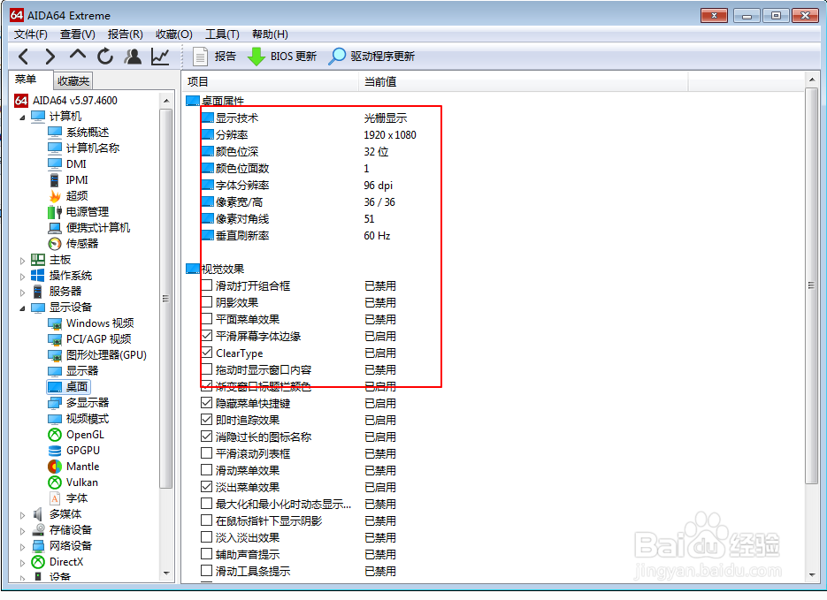827x600 pixels.
Task: Open the 报告(R) menu
Action: pyautogui.click(x=125, y=34)
